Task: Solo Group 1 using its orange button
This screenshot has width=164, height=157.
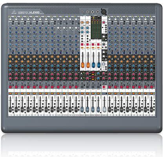Action: [x=82, y=93]
